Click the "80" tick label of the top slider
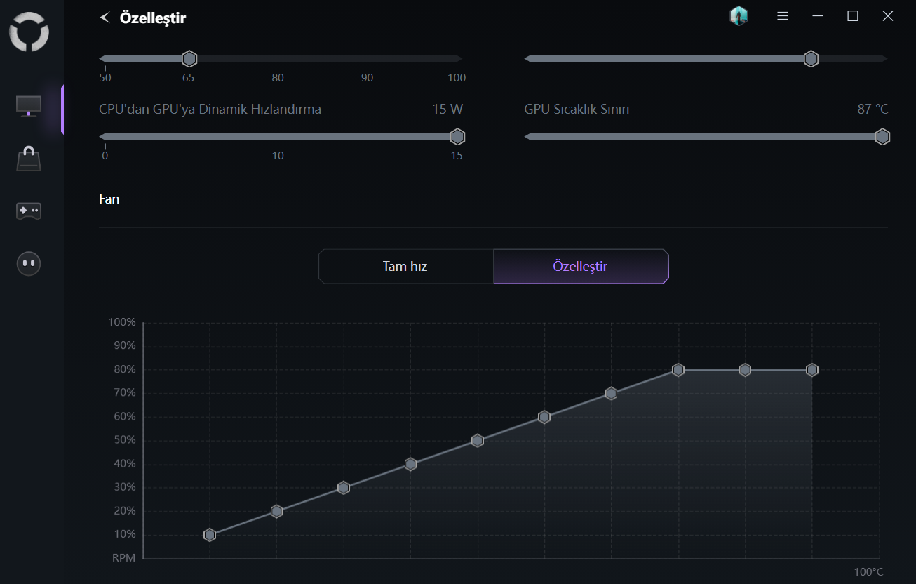 278,78
